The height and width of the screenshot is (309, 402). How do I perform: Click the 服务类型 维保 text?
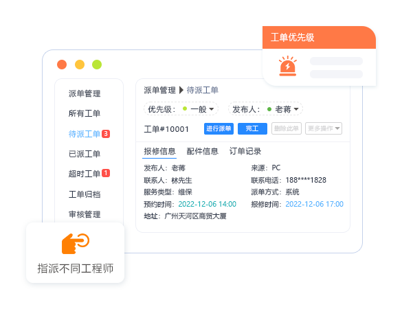168,192
